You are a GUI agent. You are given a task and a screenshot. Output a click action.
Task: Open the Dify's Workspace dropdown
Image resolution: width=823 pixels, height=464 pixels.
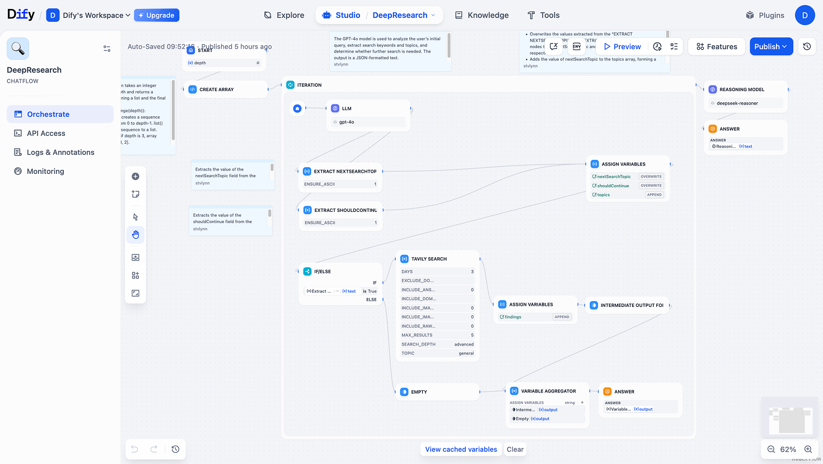[88, 15]
